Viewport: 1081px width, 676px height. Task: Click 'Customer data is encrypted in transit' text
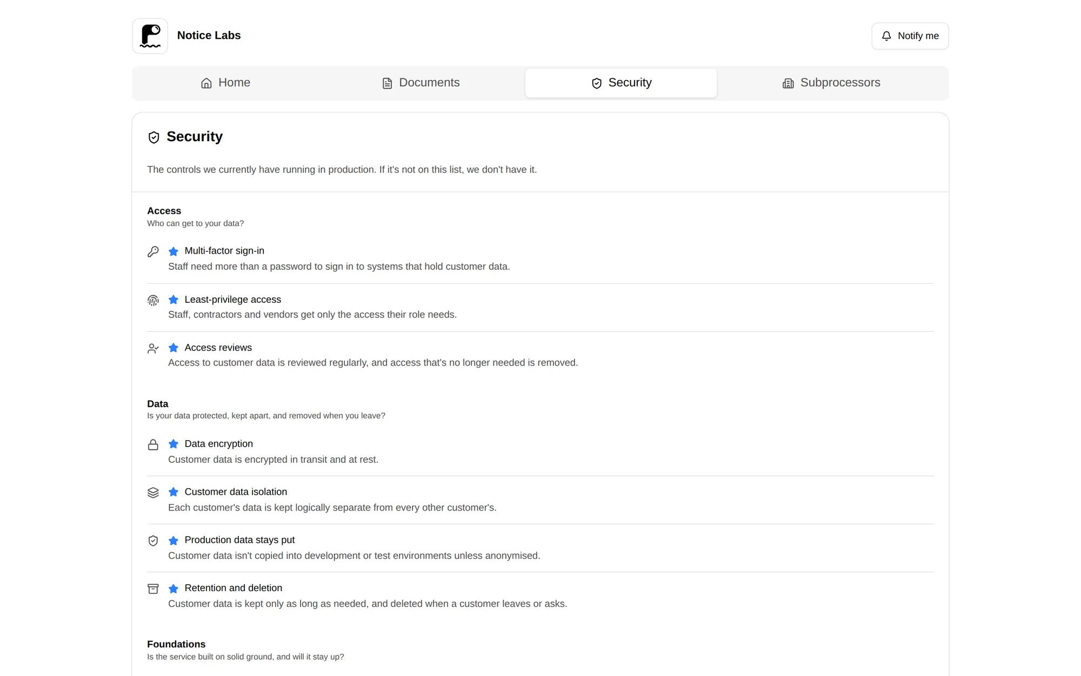(x=273, y=460)
